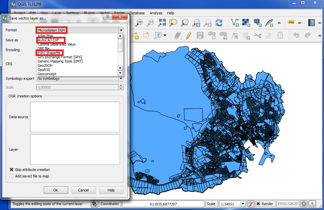This screenshot has width=324, height=210.
Task: Add a raster layer
Action: point(246,23)
